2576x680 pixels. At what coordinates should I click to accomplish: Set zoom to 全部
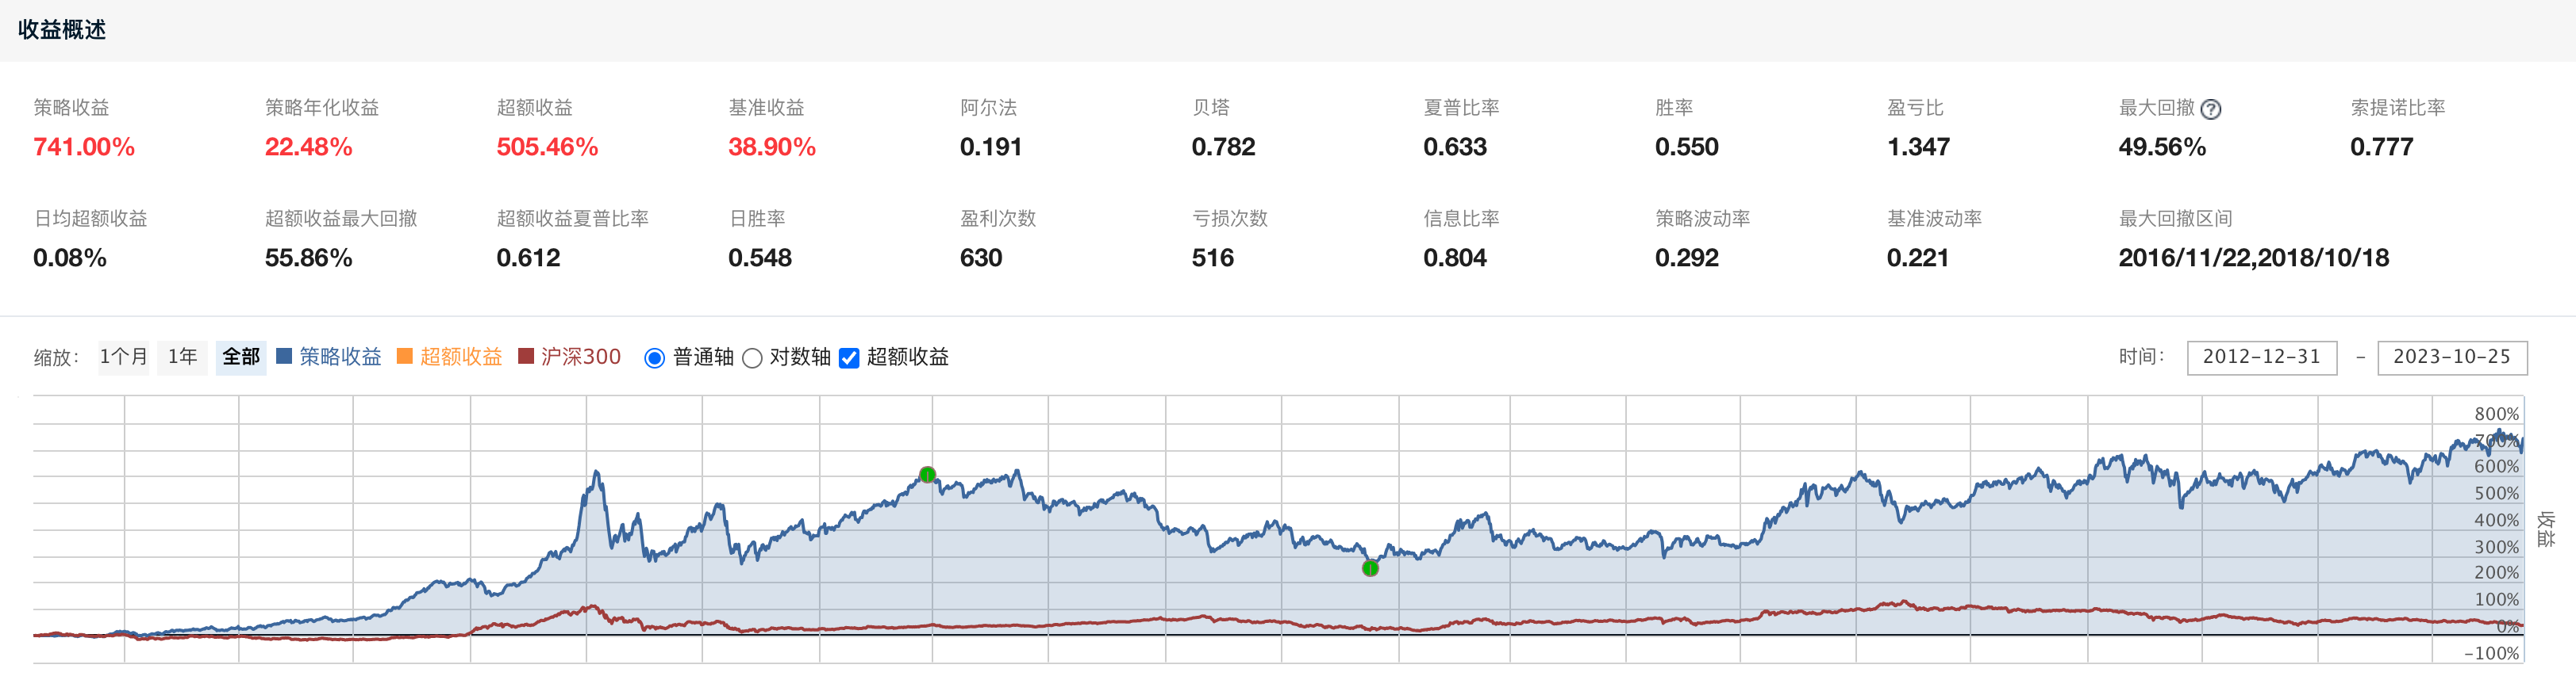241,357
